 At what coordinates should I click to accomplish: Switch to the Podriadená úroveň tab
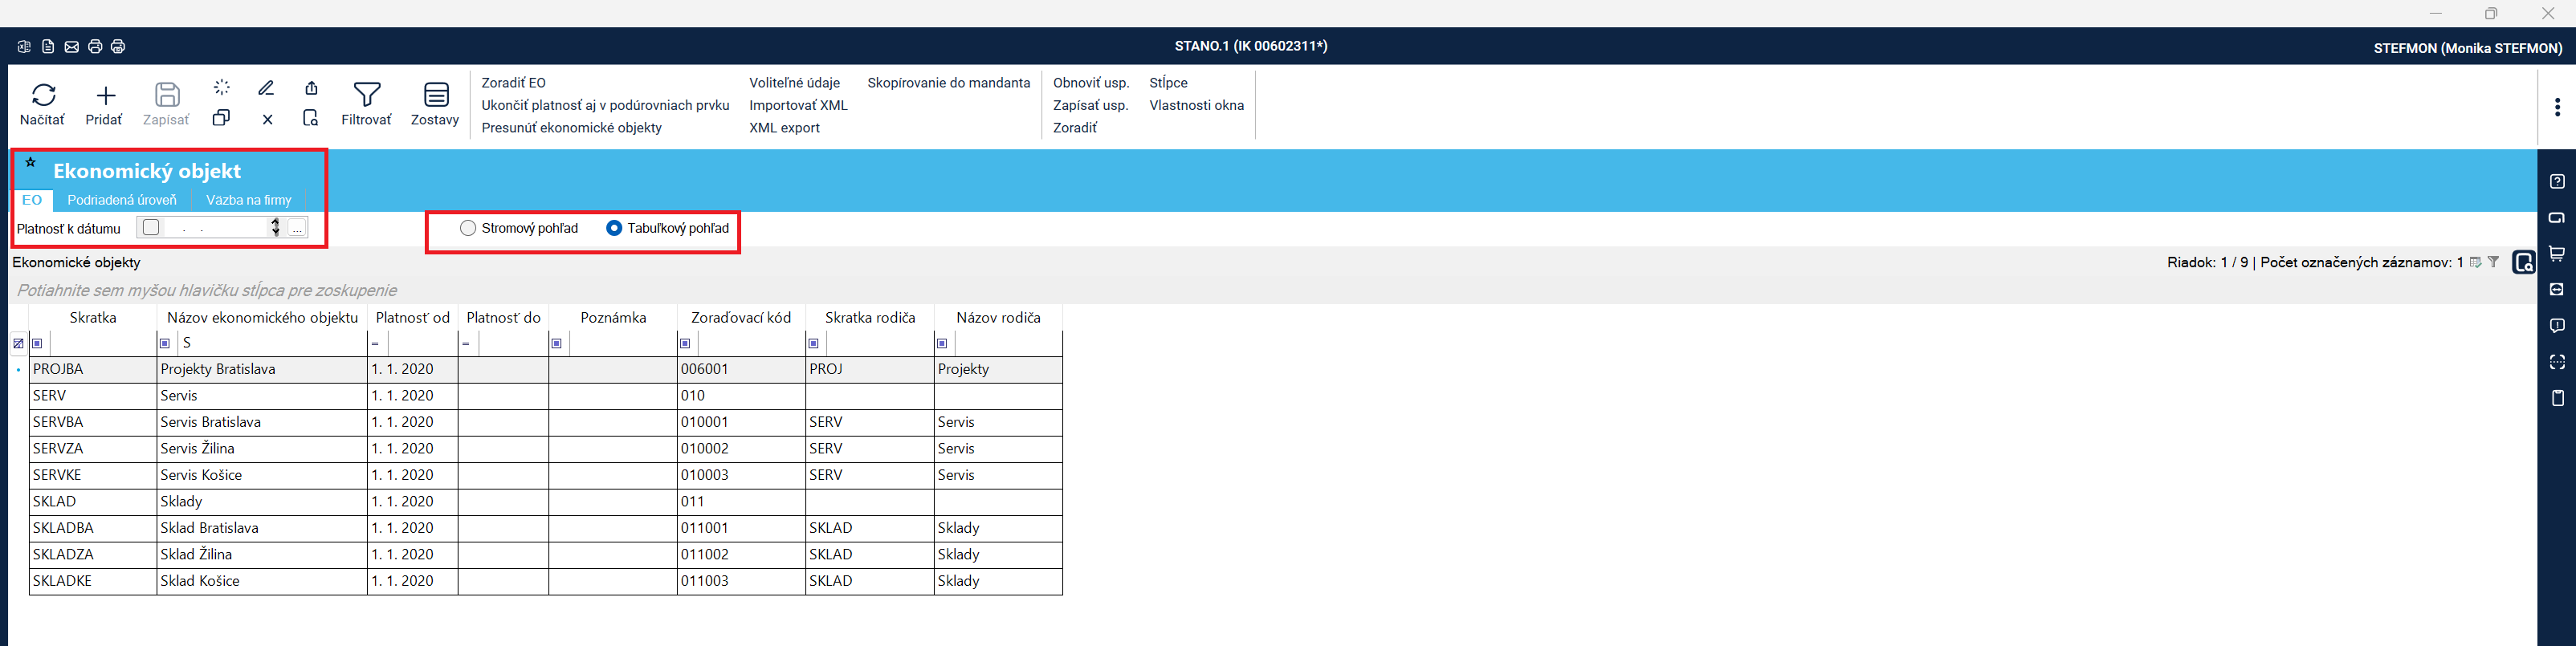122,200
